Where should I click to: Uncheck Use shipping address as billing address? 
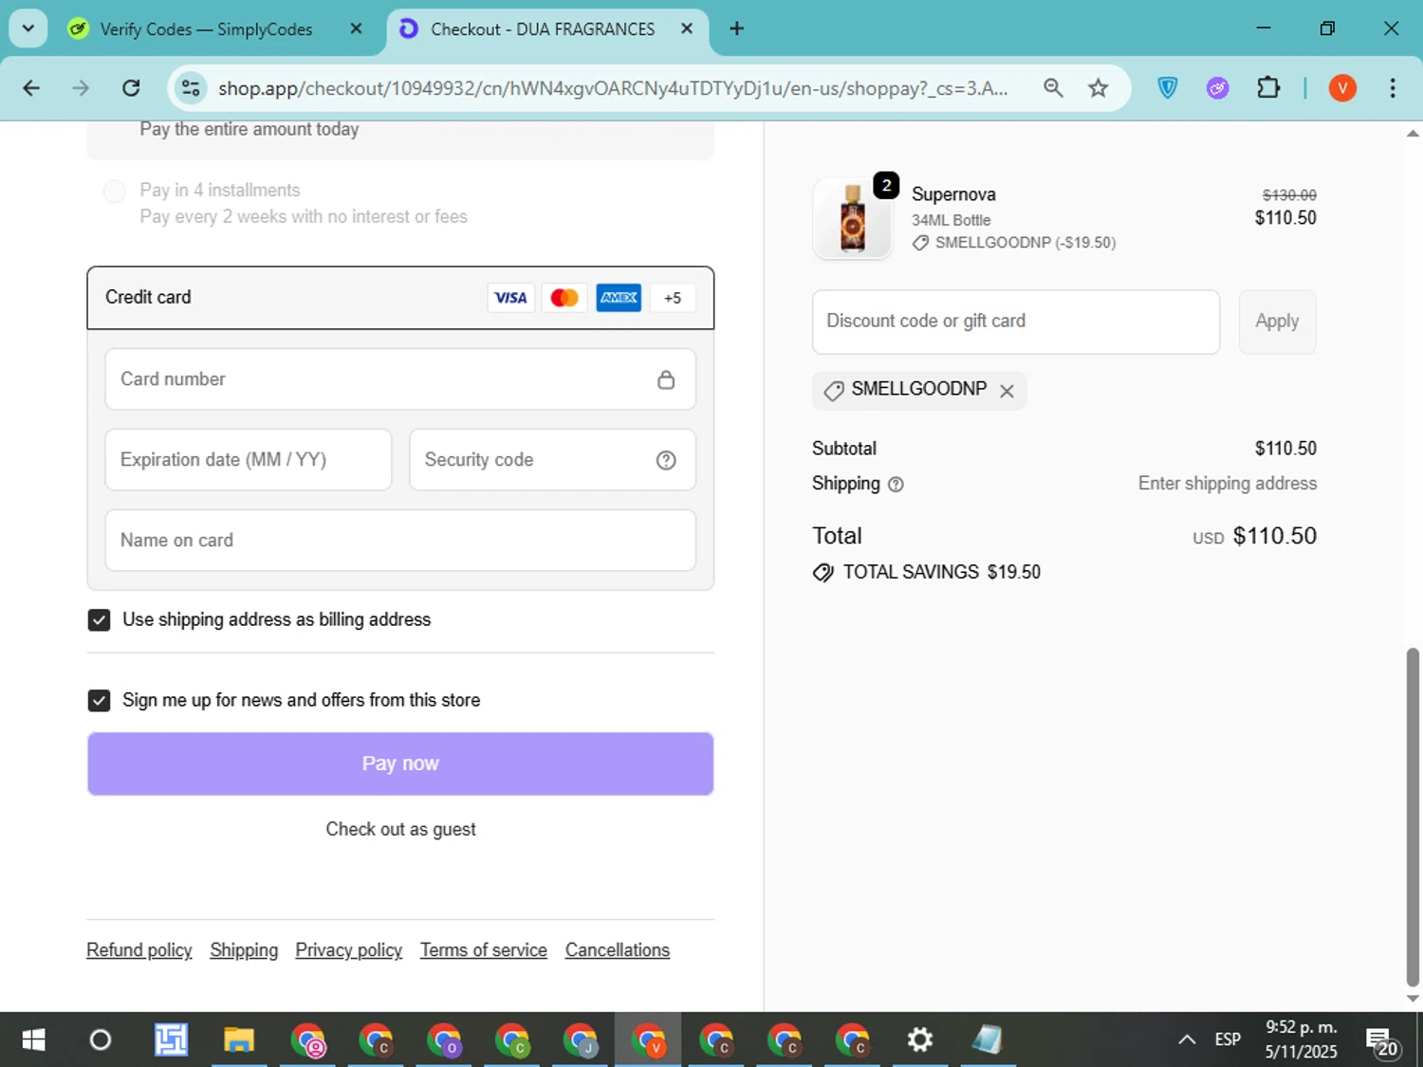click(x=99, y=620)
